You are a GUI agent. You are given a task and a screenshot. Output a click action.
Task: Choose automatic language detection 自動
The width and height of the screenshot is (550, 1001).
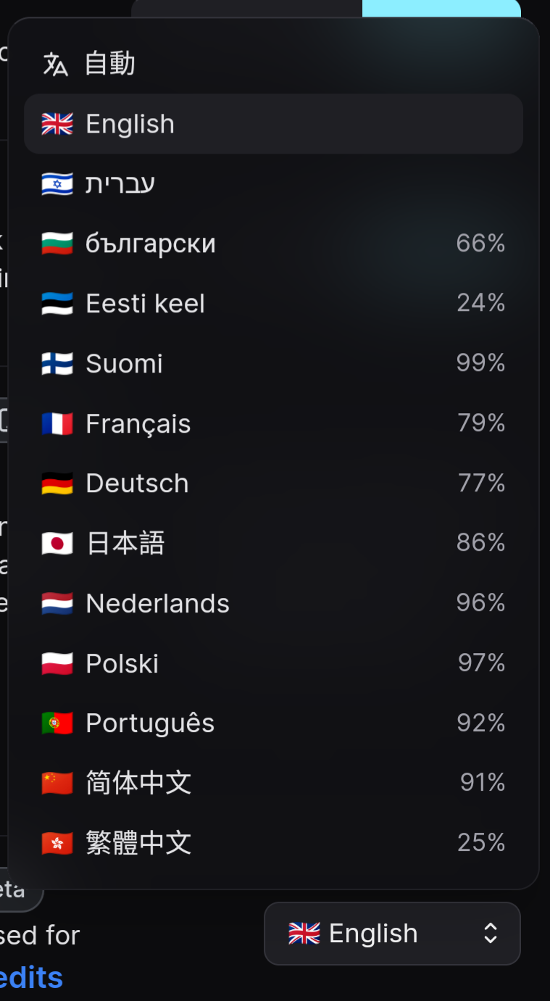[274, 64]
